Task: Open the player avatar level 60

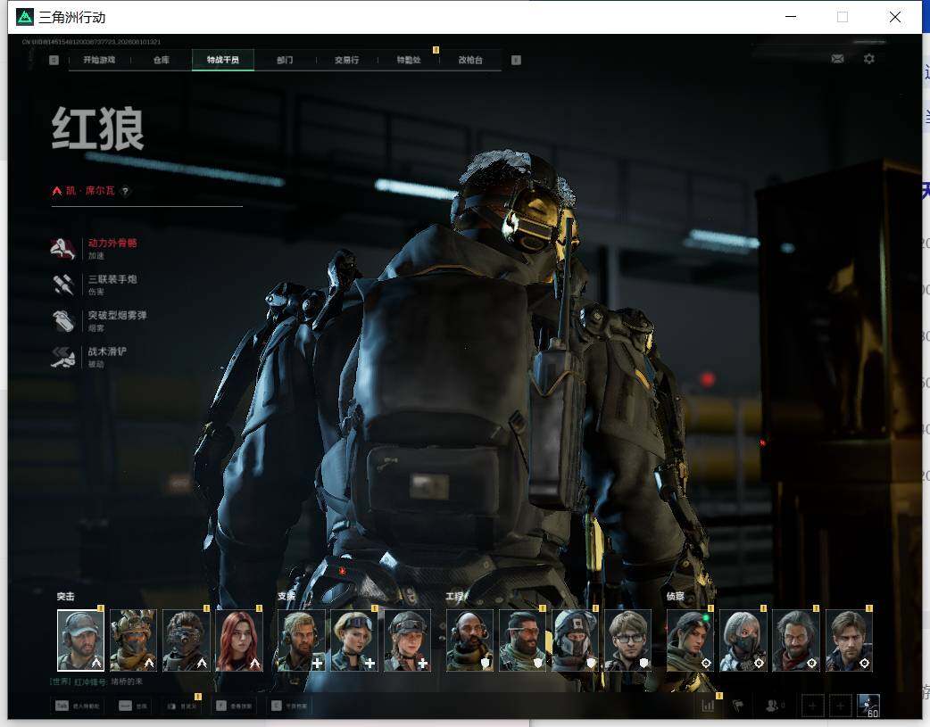Action: (x=869, y=706)
